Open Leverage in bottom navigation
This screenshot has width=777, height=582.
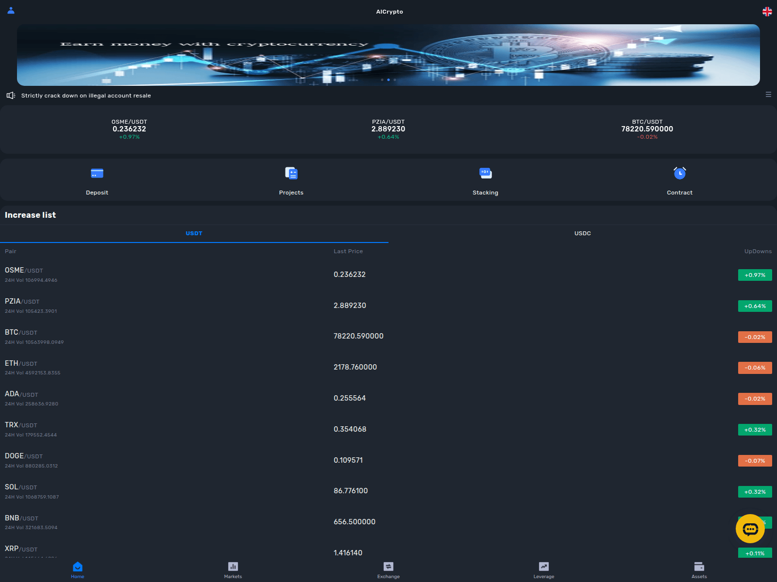point(544,570)
